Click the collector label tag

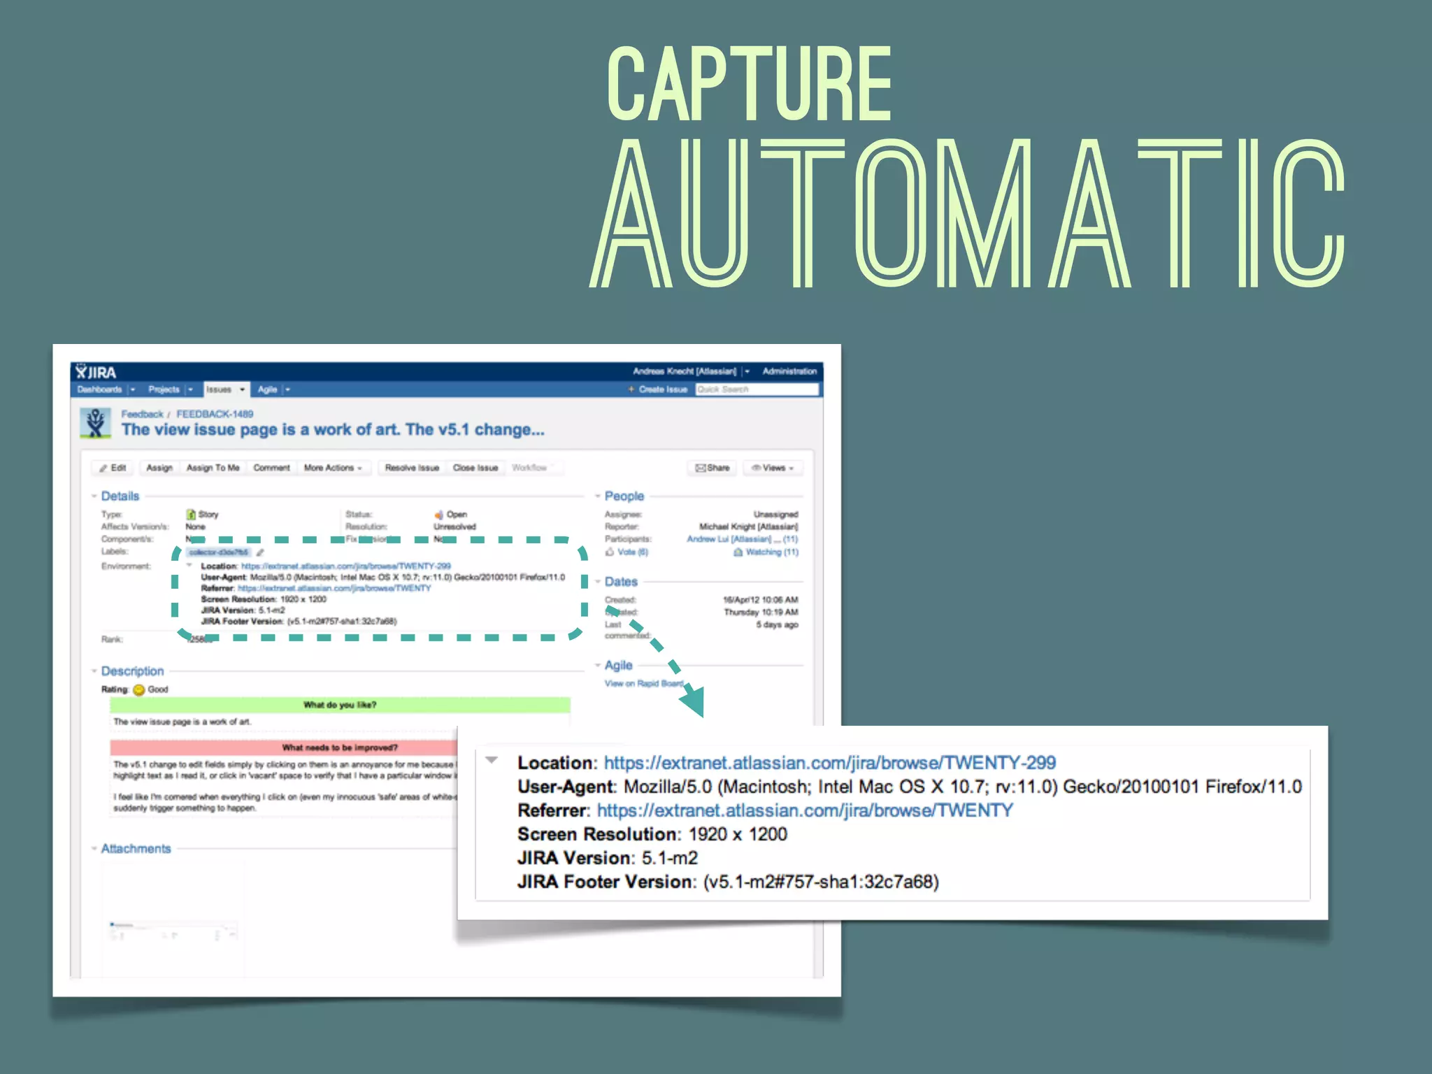[x=218, y=552]
